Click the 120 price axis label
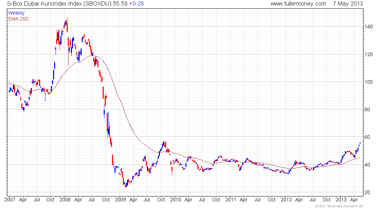The height and width of the screenshot is (209, 384). point(369,54)
